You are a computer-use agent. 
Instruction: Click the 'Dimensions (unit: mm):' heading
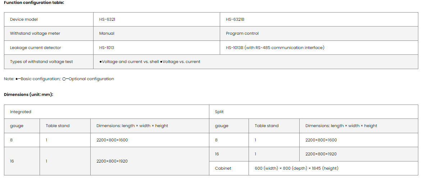pos(28,95)
